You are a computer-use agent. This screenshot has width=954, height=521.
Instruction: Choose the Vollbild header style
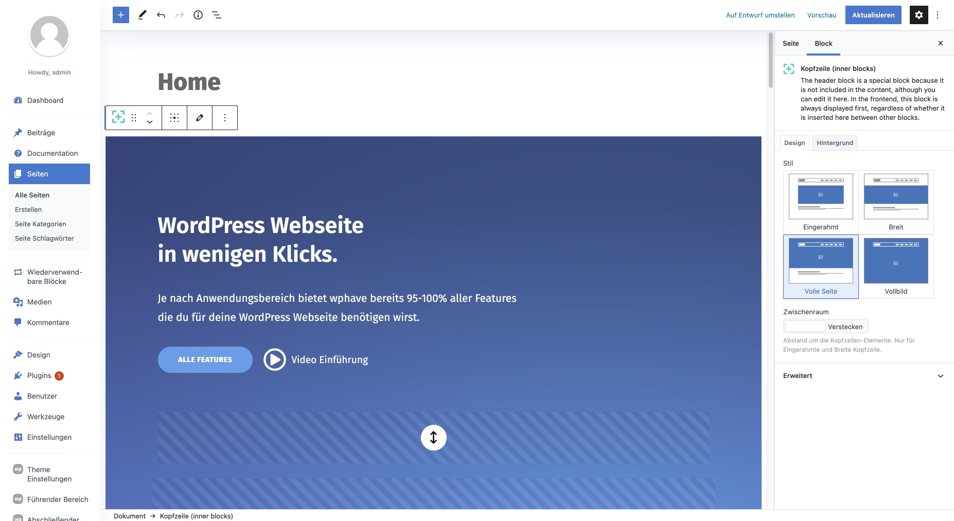[896, 266]
